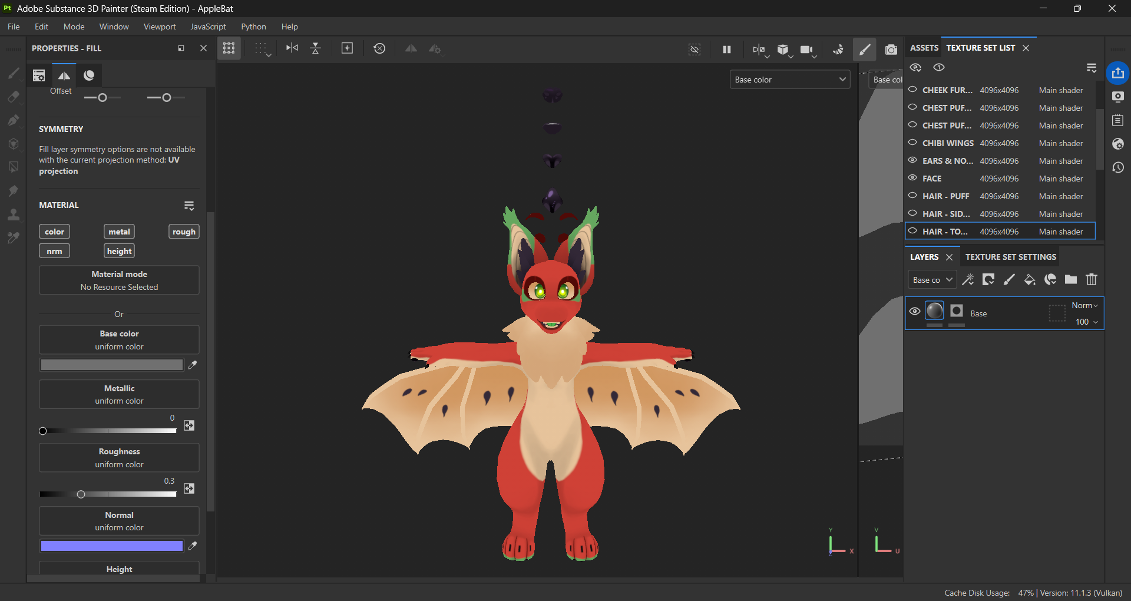Click the Material mode No Resource Selected button

click(119, 280)
